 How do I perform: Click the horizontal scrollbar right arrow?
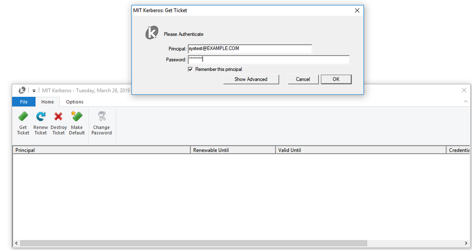pos(466,243)
